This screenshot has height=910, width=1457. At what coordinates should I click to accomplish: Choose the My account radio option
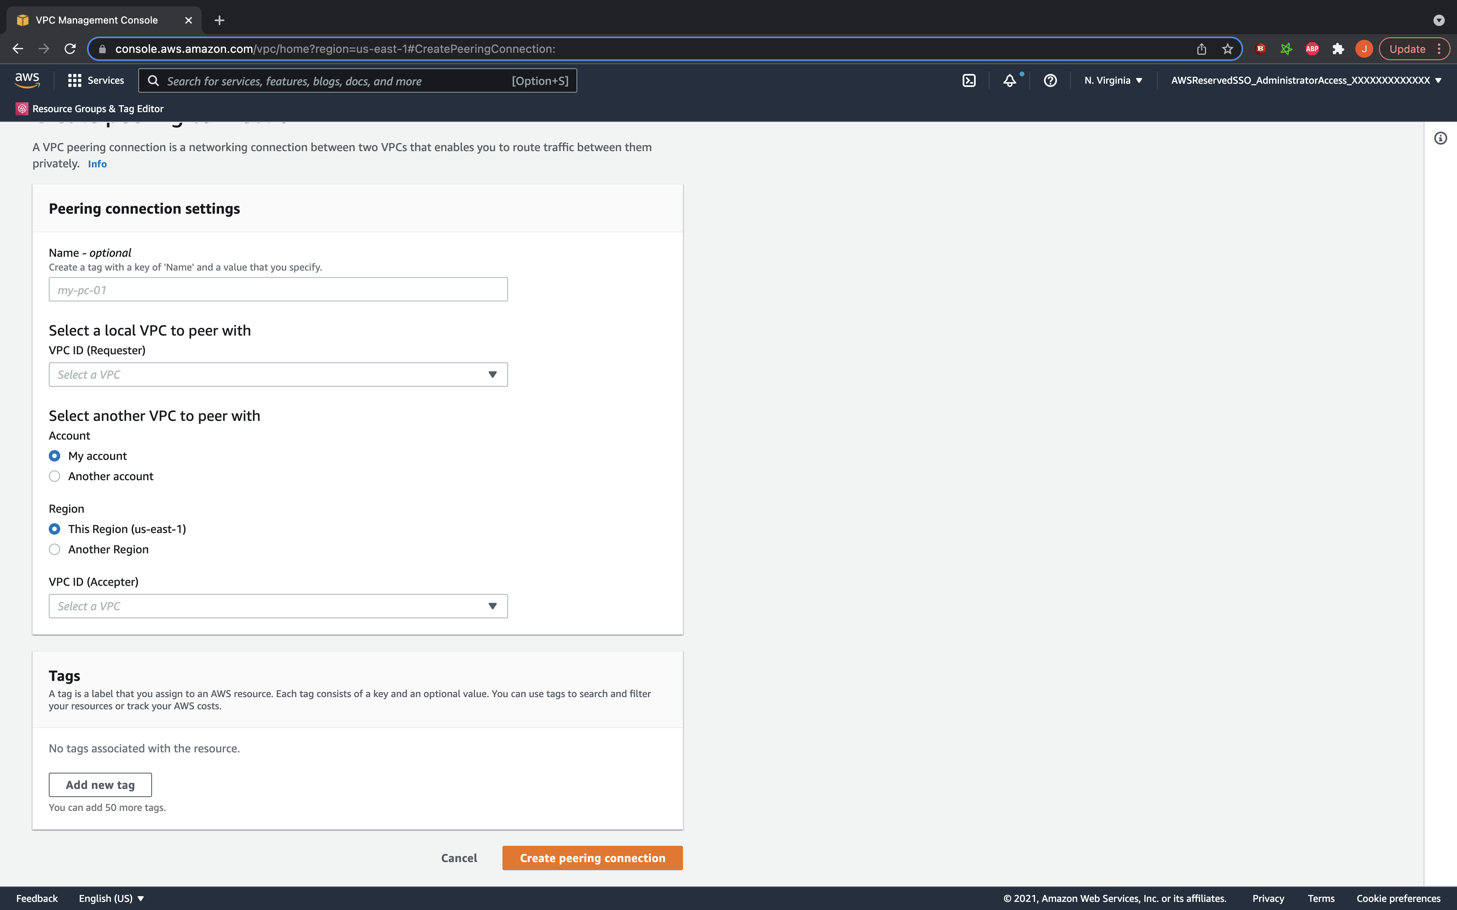click(x=55, y=455)
